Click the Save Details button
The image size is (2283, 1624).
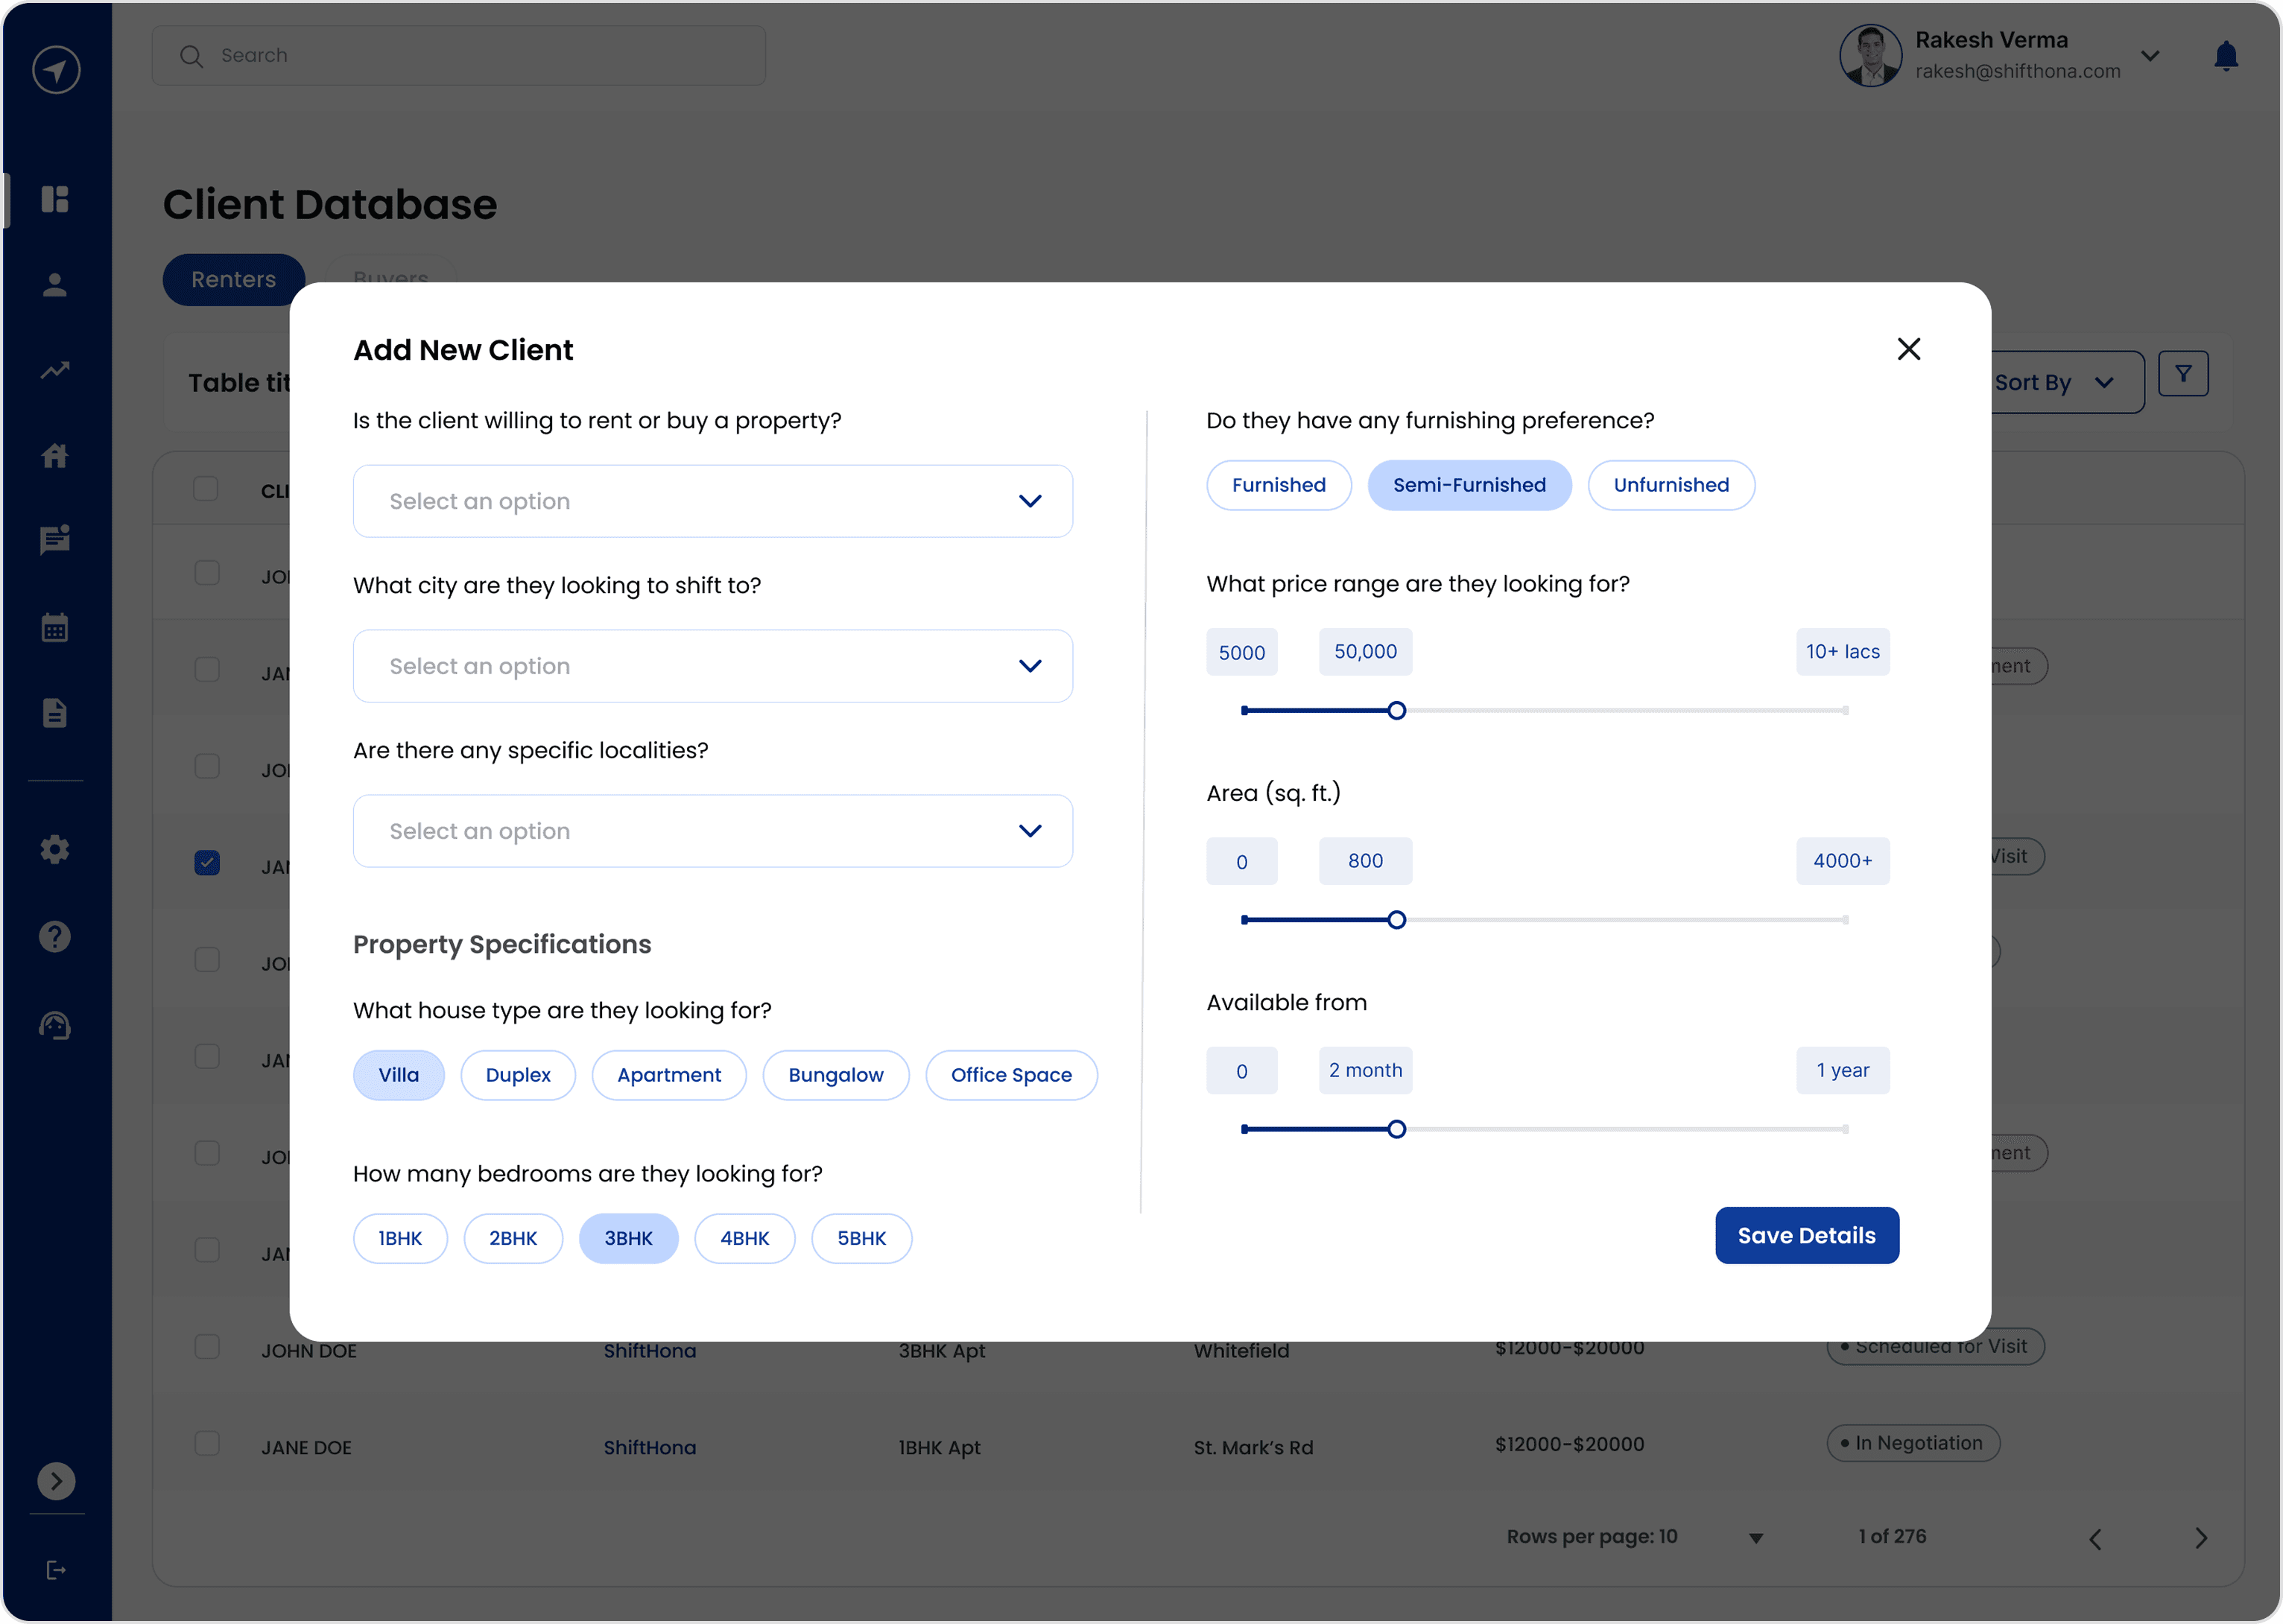point(1805,1235)
